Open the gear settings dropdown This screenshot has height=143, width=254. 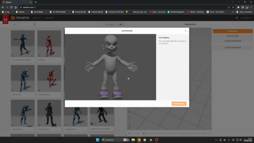pos(121,25)
